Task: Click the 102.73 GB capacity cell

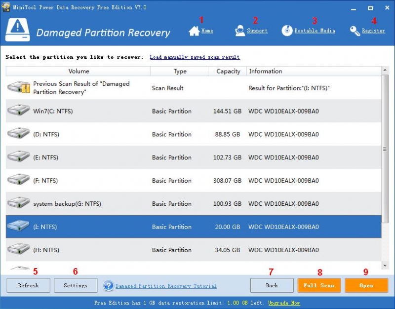Action: [x=227, y=157]
